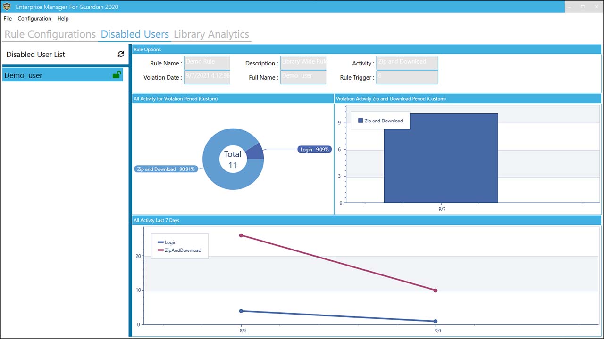Image resolution: width=604 pixels, height=339 pixels.
Task: Refresh the Disabled User List
Action: 121,54
